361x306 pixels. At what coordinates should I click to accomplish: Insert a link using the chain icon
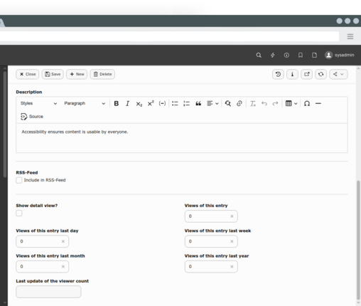(239, 103)
